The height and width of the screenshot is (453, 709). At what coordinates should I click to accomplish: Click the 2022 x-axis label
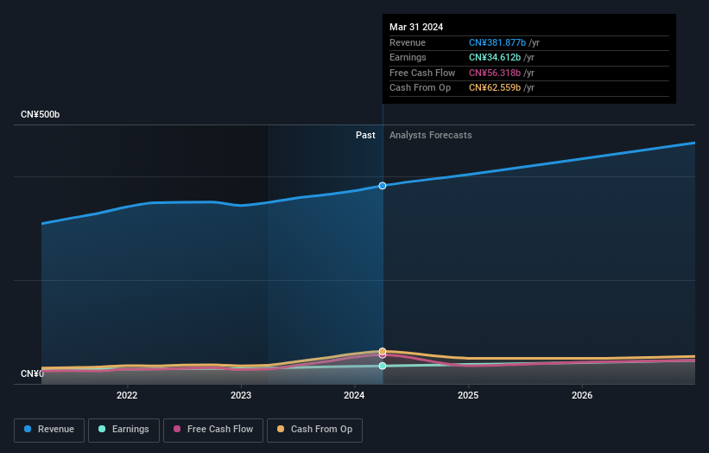point(127,396)
